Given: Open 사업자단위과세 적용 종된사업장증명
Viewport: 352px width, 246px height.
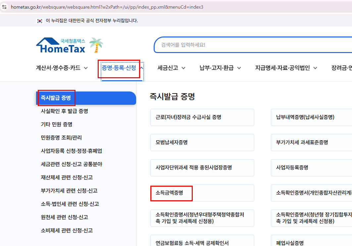Looking at the screenshot, I should 202,168.
